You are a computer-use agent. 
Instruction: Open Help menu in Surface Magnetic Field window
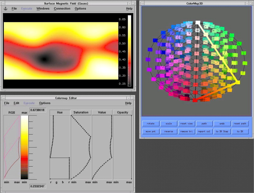(x=129, y=8)
